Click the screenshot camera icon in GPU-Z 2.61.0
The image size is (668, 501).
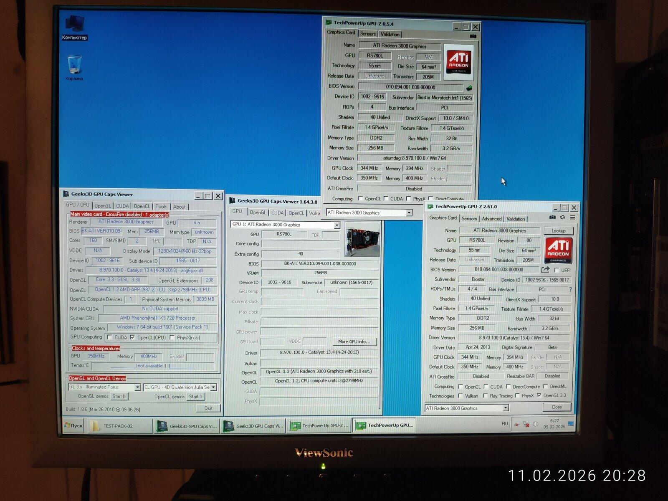click(552, 218)
